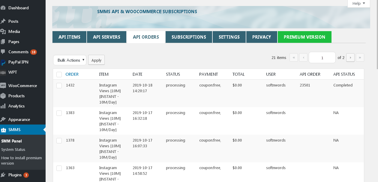This screenshot has width=378, height=182.
Task: Click the Media icon in sidebar
Action: pos(3,31)
